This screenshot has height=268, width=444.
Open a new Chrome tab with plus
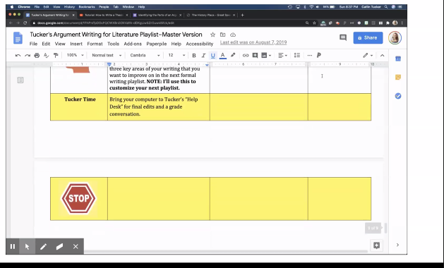tap(242, 15)
